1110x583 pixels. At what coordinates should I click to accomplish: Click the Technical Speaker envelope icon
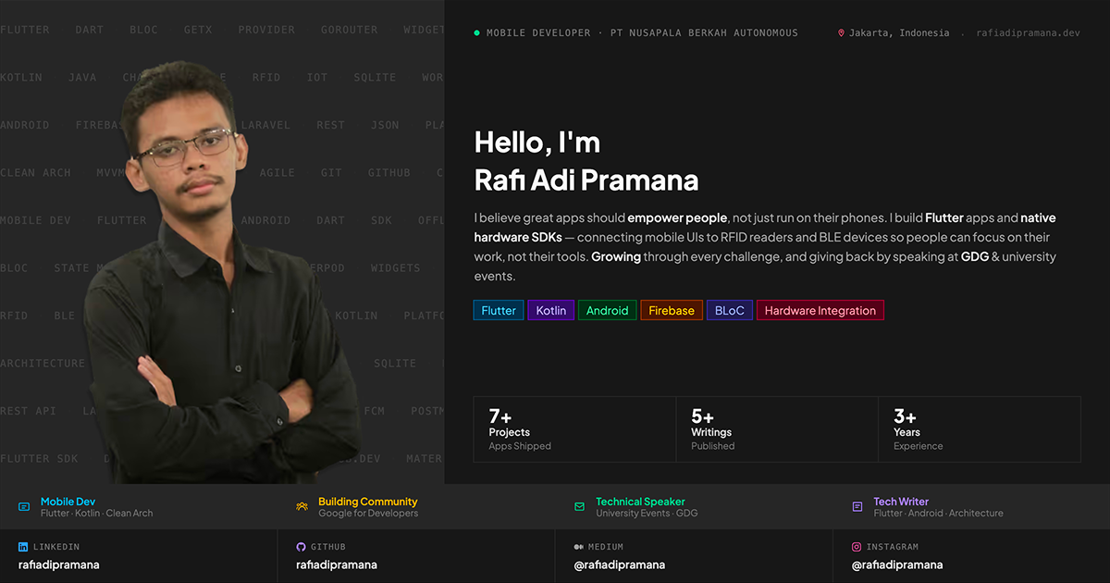coord(579,507)
